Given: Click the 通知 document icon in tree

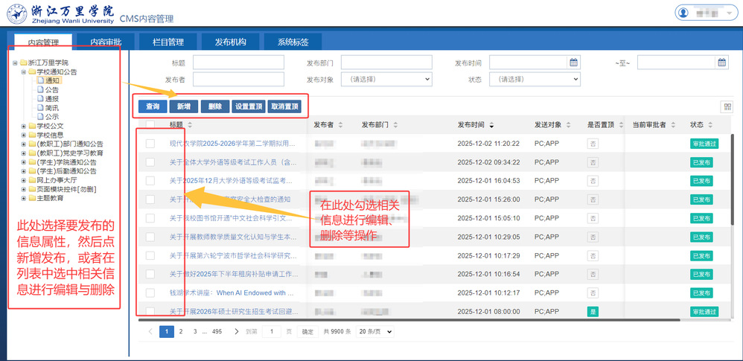Looking at the screenshot, I should point(40,80).
